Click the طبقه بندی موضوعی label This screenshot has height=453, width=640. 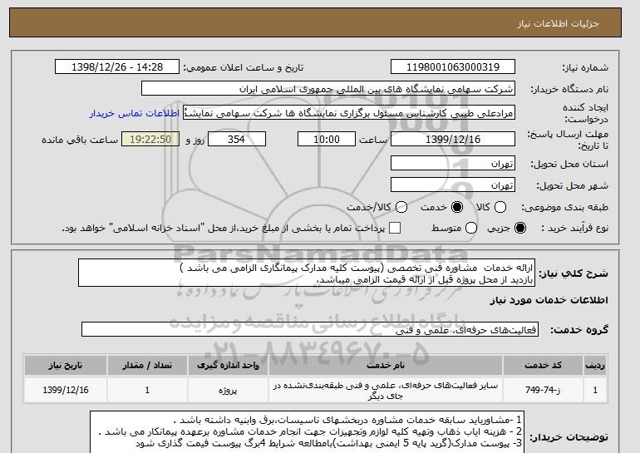[x=564, y=207]
